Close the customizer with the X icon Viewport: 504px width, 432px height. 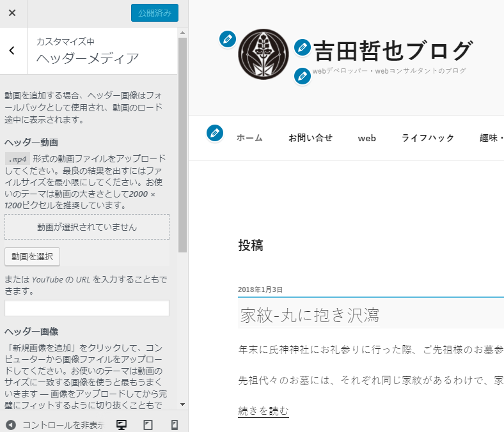point(12,13)
